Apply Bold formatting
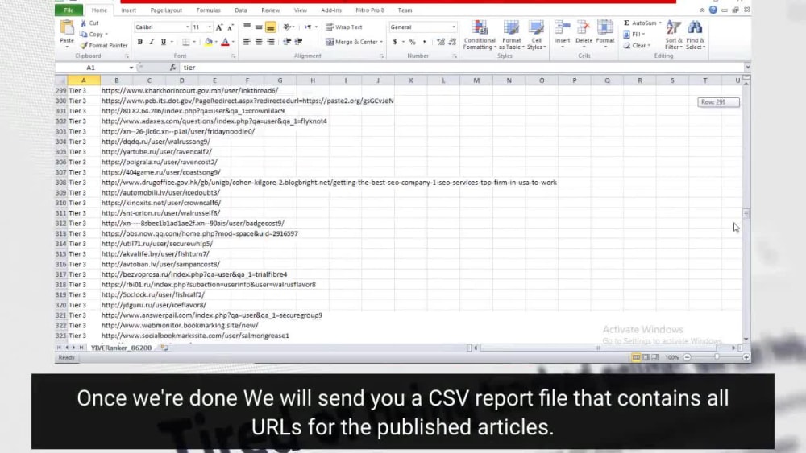Viewport: 806px width, 453px height. coord(139,42)
